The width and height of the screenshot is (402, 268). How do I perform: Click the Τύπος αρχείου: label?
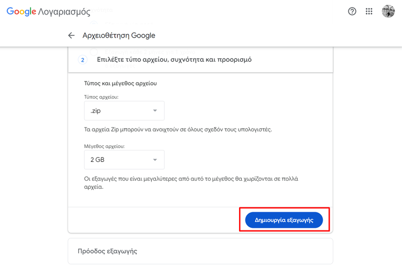point(101,97)
